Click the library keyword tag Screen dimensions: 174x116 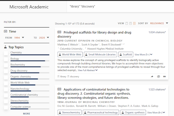point(62,77)
